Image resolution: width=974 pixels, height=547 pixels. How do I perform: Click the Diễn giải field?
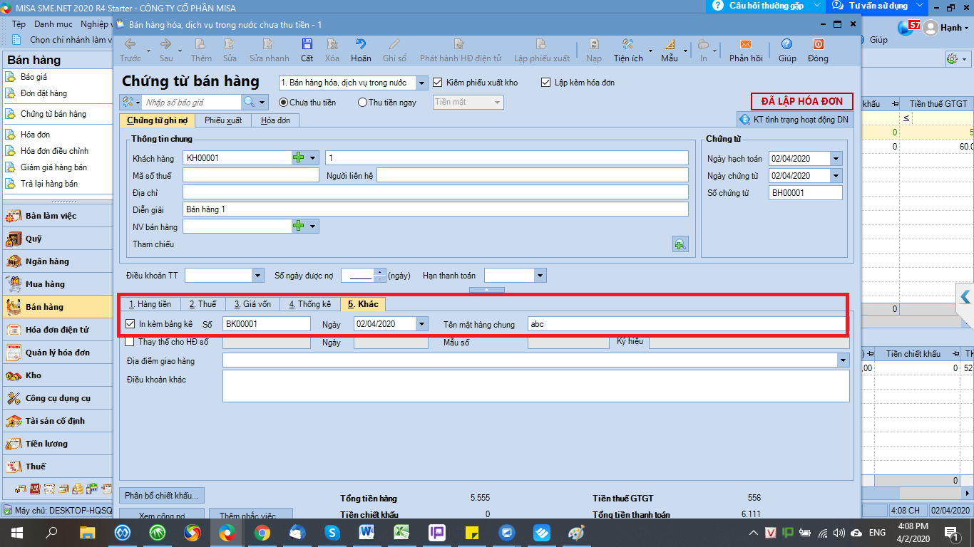pos(436,209)
